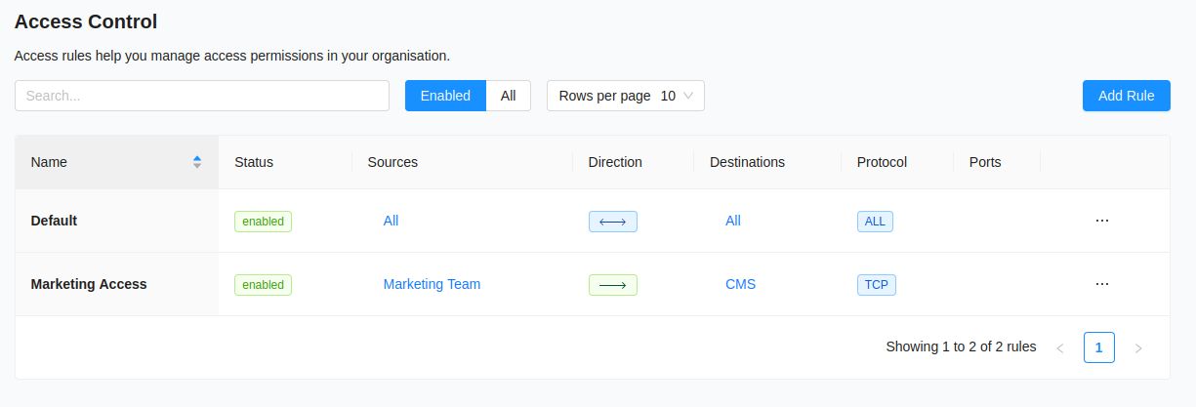Screen dimensions: 1196x407
Task: Open the CMS destination group
Action: pyautogui.click(x=740, y=284)
